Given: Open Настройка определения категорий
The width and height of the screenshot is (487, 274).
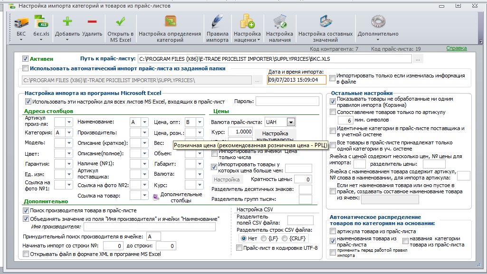Looking at the screenshot, I should pyautogui.click(x=170, y=28).
